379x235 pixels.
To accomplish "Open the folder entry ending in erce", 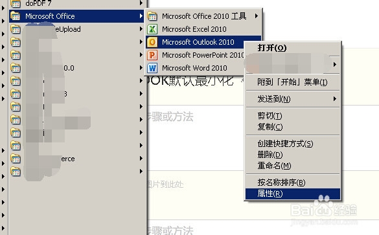I will coord(76,159).
